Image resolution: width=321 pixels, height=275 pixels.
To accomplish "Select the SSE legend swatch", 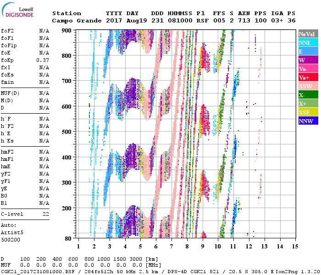I will 308,112.
